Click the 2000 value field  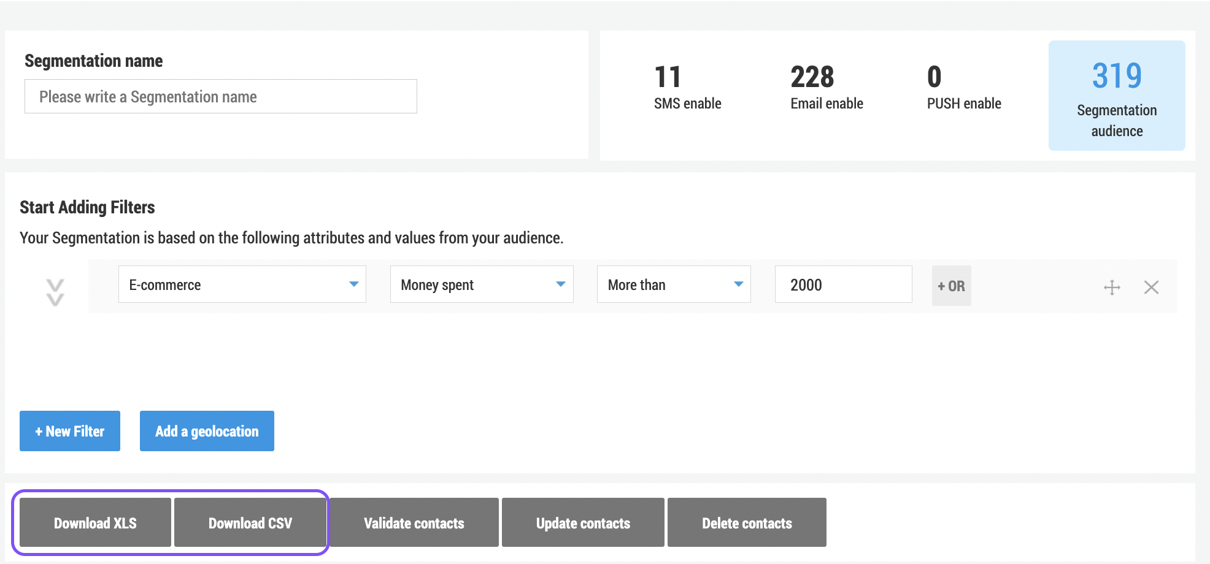(x=844, y=284)
